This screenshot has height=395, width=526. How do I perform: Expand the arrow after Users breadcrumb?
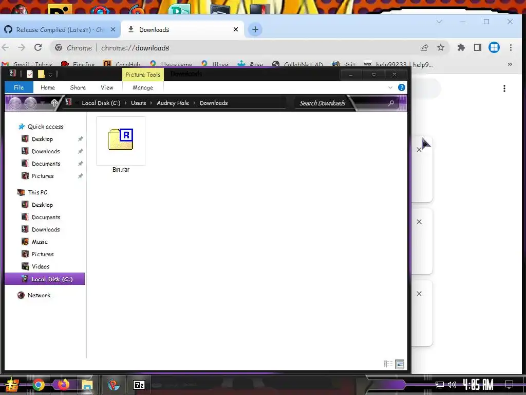coord(152,103)
